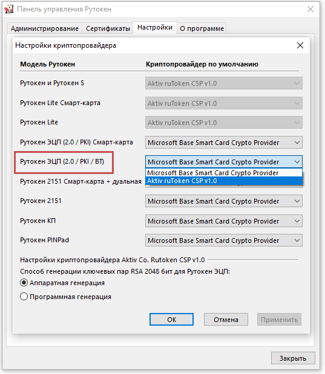This screenshot has width=325, height=374.
Task: Close the Настройки криптопровайдера dialog
Action: point(300,45)
